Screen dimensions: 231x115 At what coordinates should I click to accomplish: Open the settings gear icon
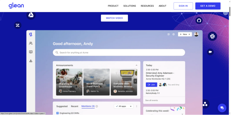coord(174,34)
